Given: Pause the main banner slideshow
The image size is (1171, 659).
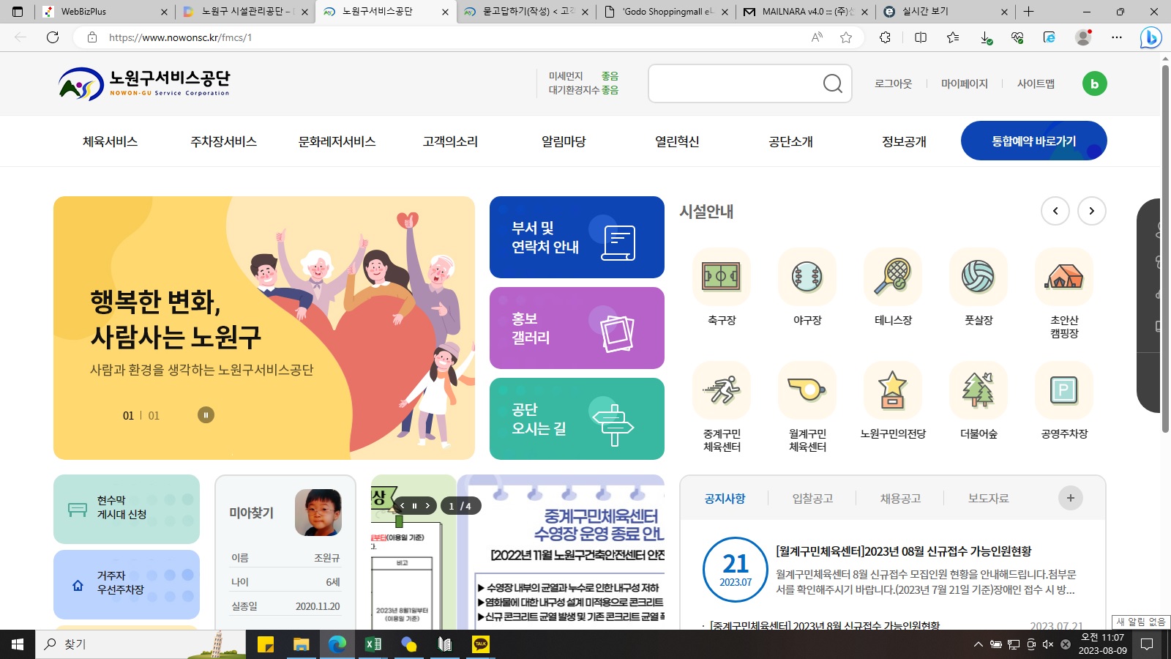Looking at the screenshot, I should point(206,415).
